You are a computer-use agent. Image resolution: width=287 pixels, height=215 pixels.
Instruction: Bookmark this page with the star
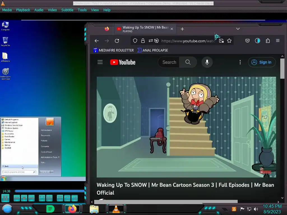coord(229,41)
